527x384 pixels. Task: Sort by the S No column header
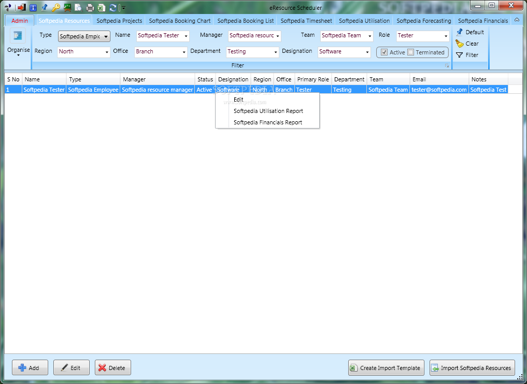(x=13, y=79)
